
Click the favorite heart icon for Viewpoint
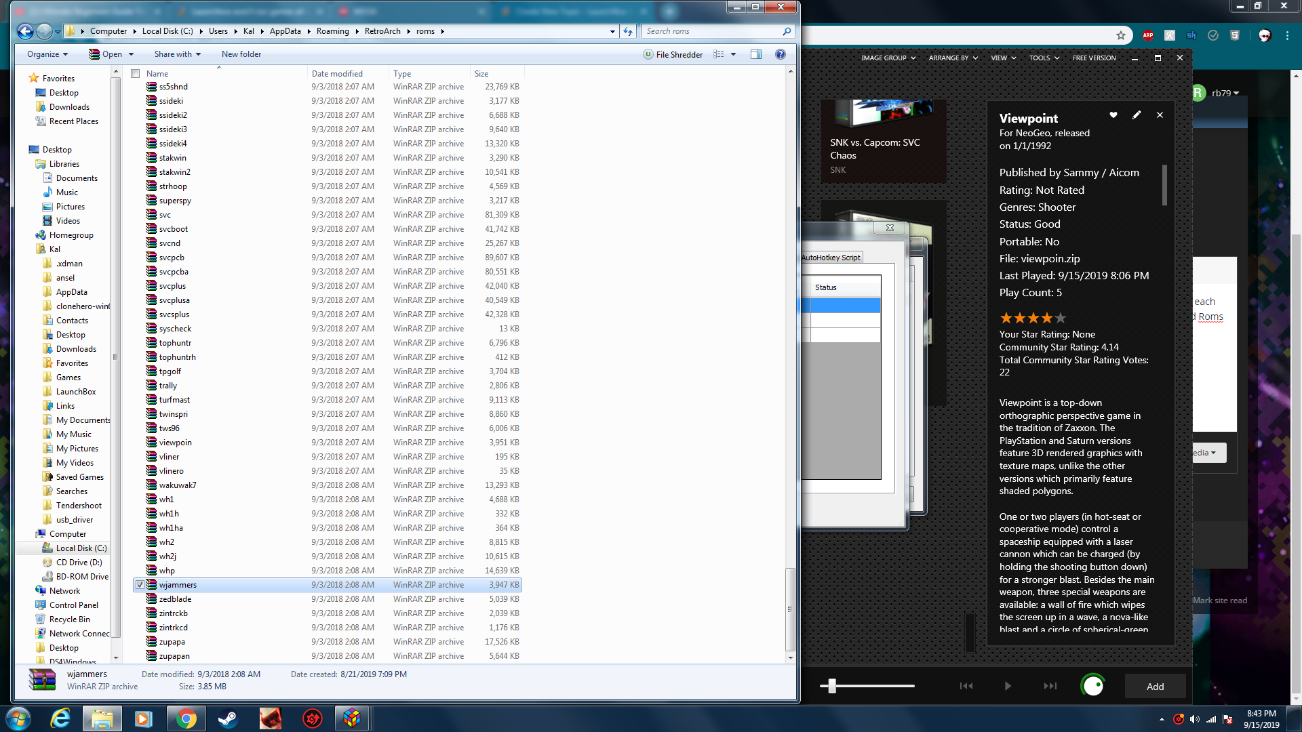tap(1113, 115)
